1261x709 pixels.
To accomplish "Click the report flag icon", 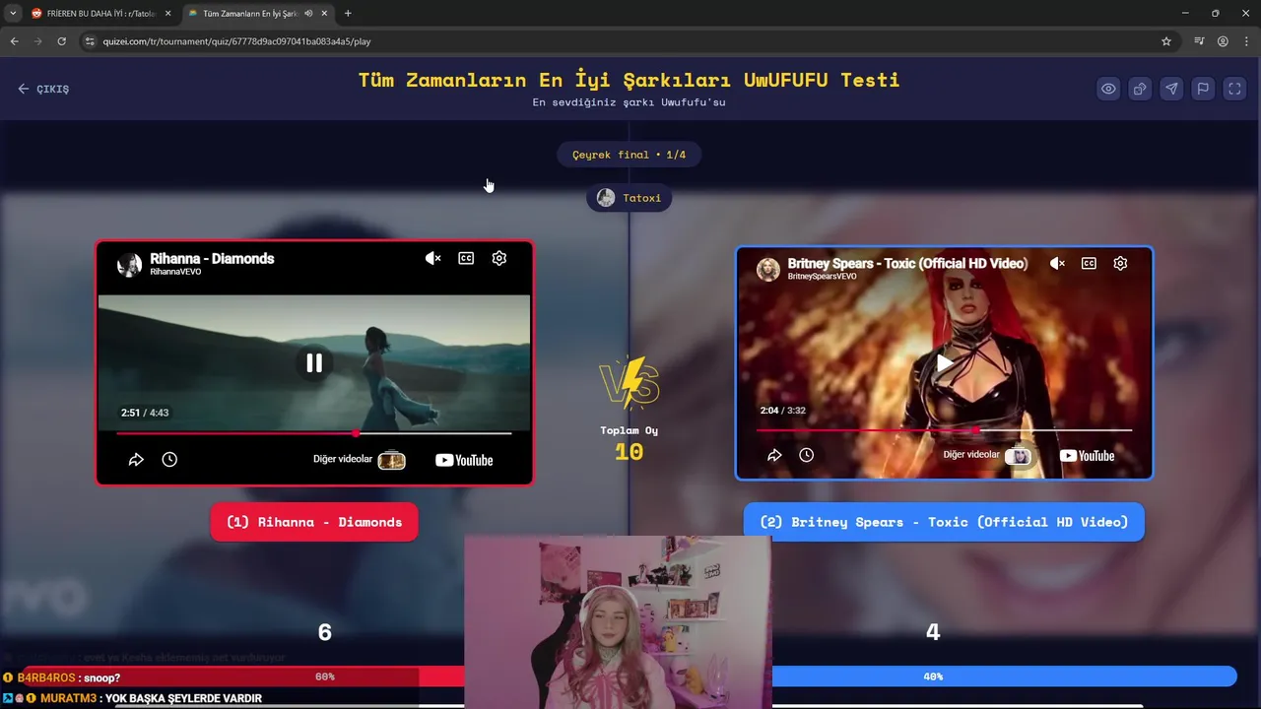I will (1203, 89).
